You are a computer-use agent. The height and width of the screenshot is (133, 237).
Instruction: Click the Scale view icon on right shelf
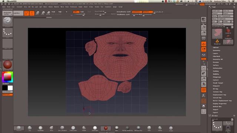point(204,79)
